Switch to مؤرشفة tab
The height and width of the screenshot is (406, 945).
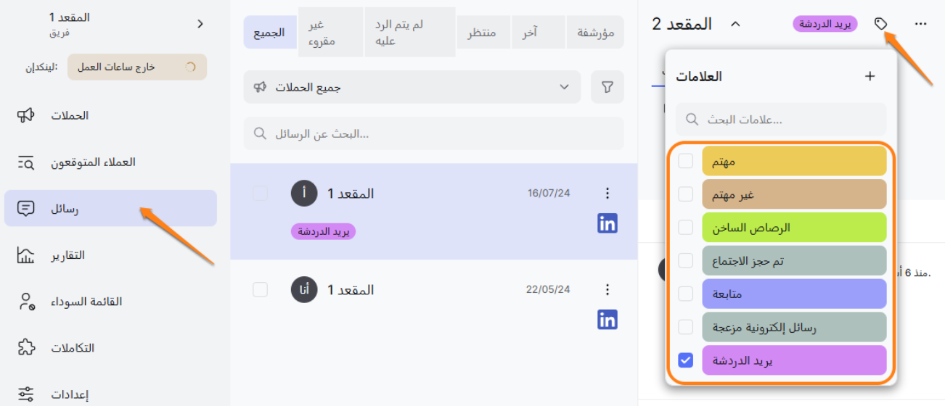coord(595,33)
